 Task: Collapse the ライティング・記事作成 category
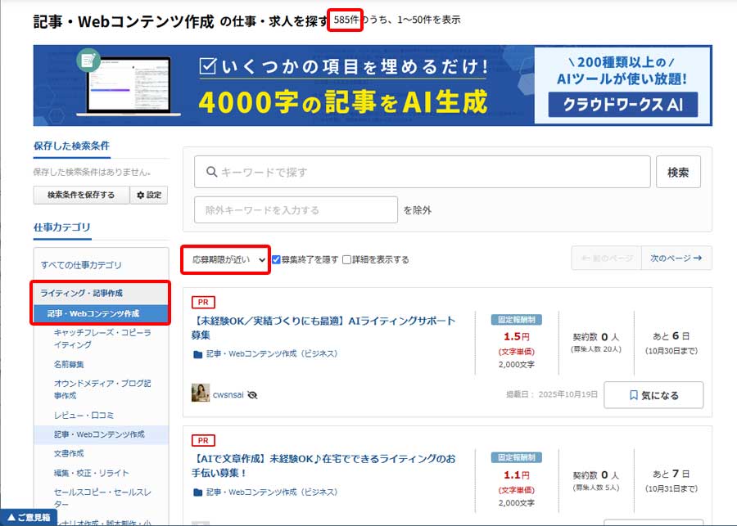coord(82,293)
